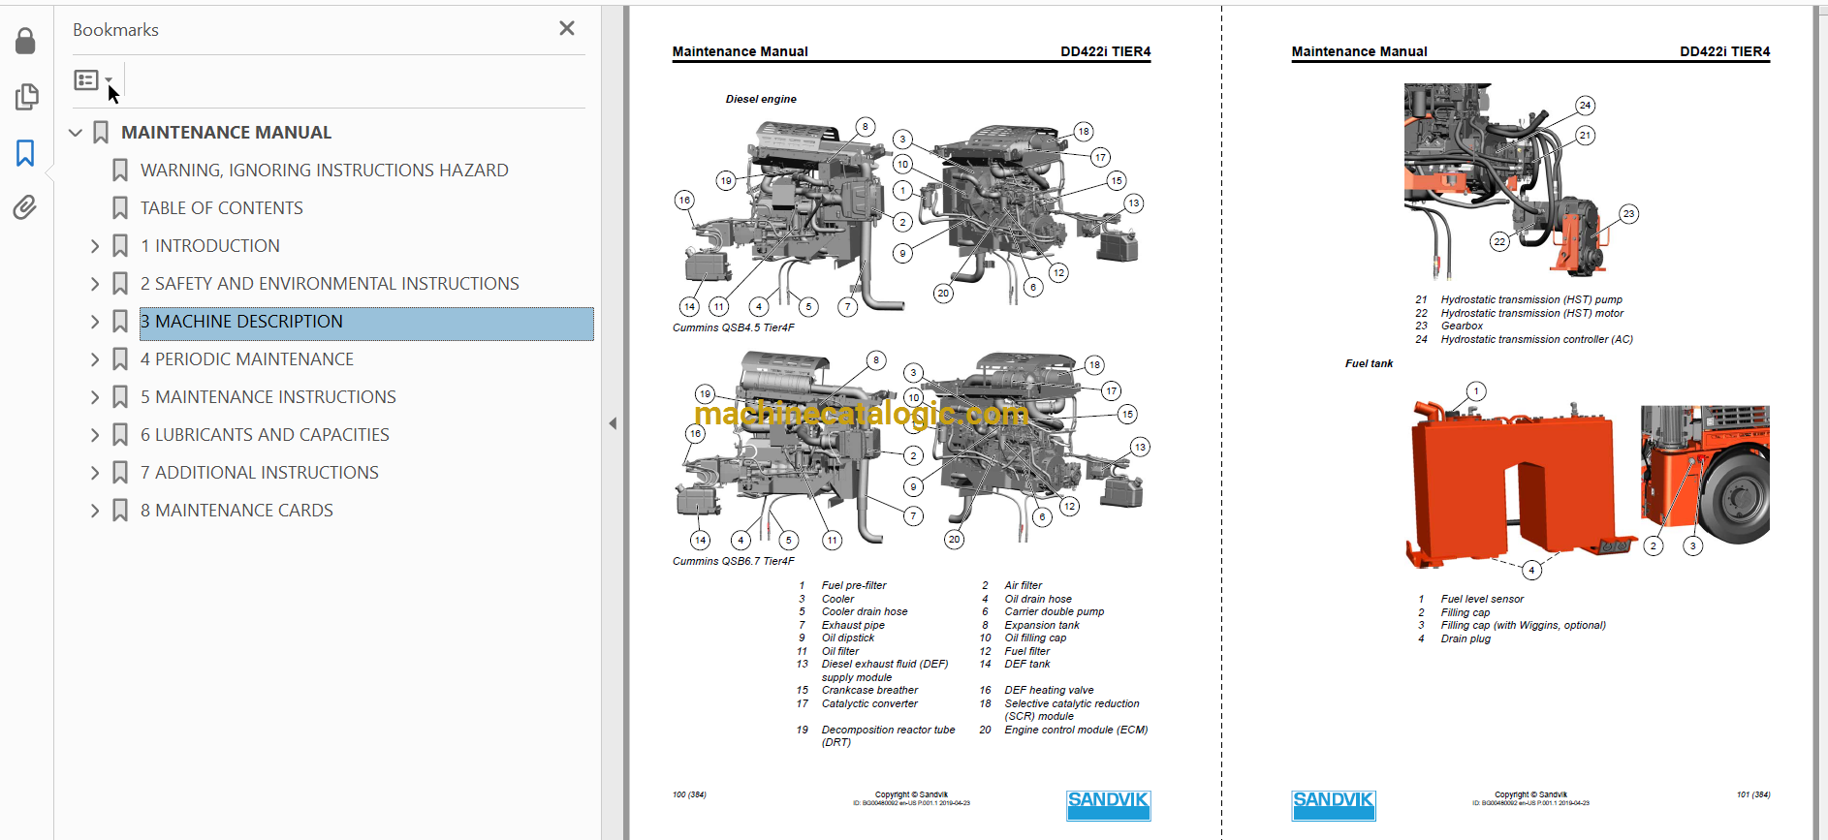This screenshot has width=1828, height=840.
Task: Toggle the bookmarks panel icon
Action: tap(25, 152)
